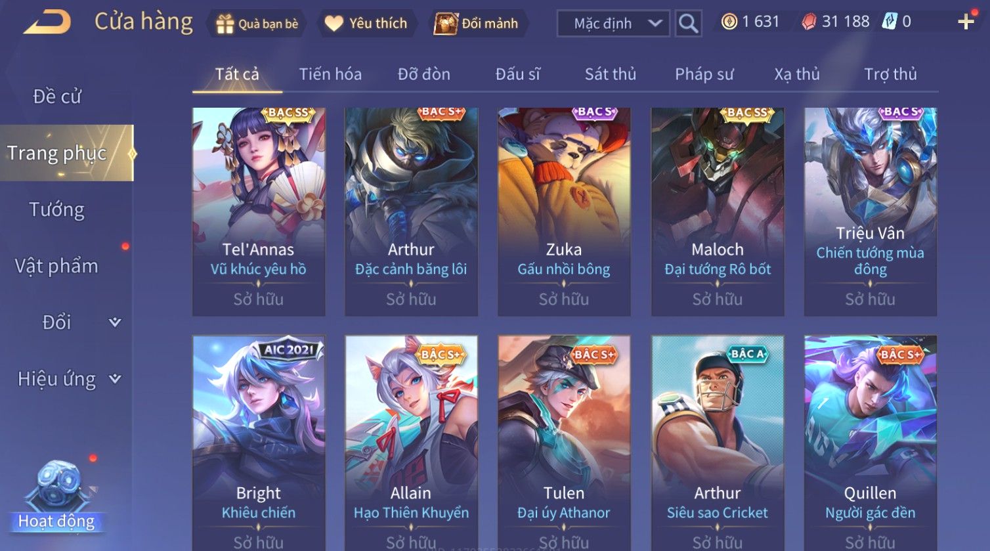
Task: Tap the plus icon to add currency
Action: (x=966, y=22)
